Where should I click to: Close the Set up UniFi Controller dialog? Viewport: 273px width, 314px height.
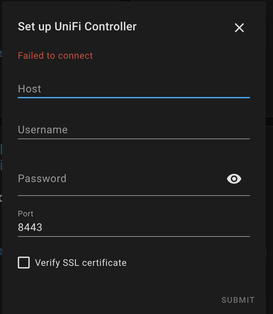[x=239, y=28]
